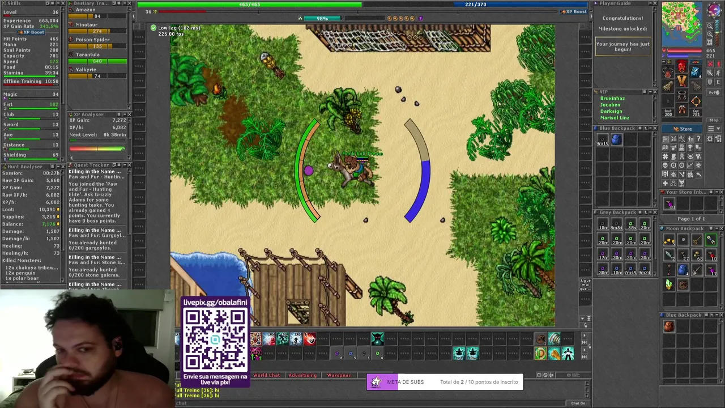The height and width of the screenshot is (408, 725).
Task: Select the 9m24 ring in Grey Backpack
Action: click(645, 270)
